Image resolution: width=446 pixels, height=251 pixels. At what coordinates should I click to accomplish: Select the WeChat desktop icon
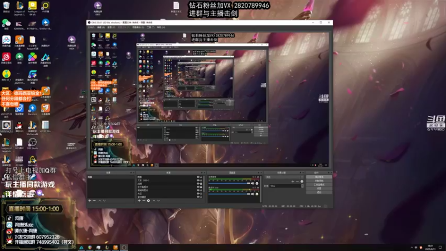click(x=6, y=25)
